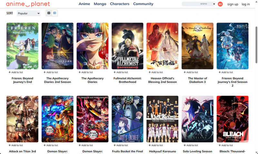Add The Apothecary Diaries to list
The image size is (258, 154).
point(86,72)
